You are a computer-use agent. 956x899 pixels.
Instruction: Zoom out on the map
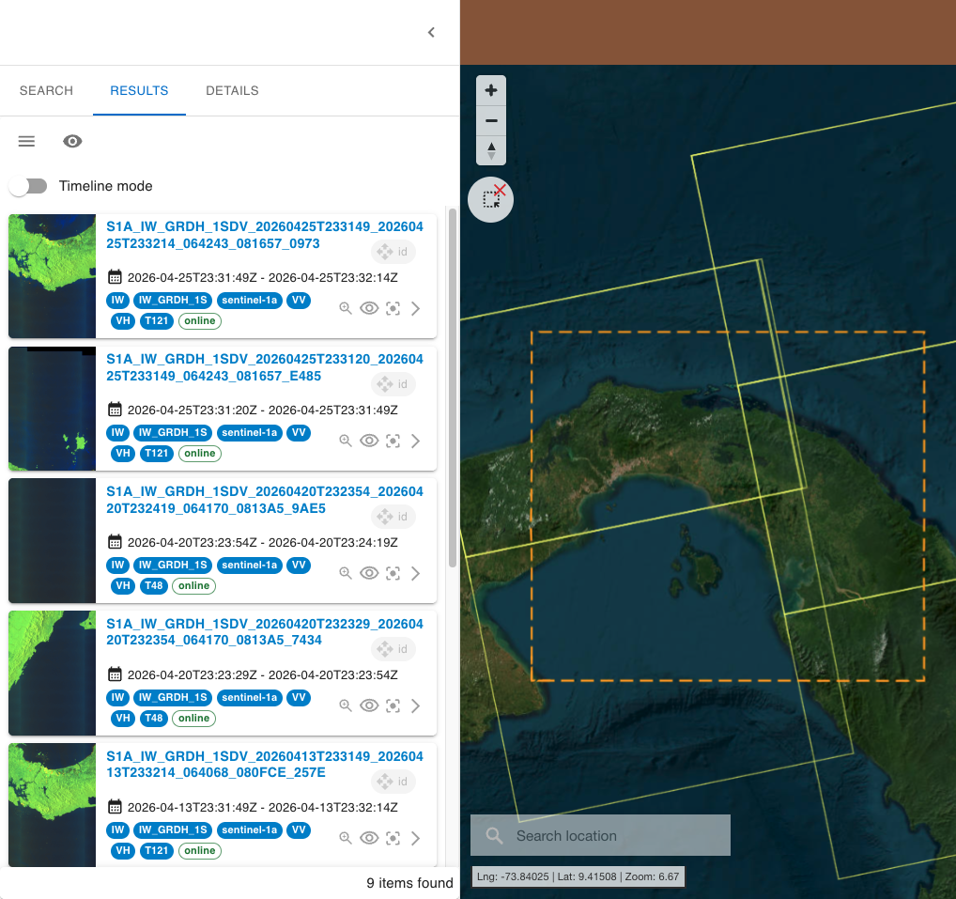pos(491,121)
